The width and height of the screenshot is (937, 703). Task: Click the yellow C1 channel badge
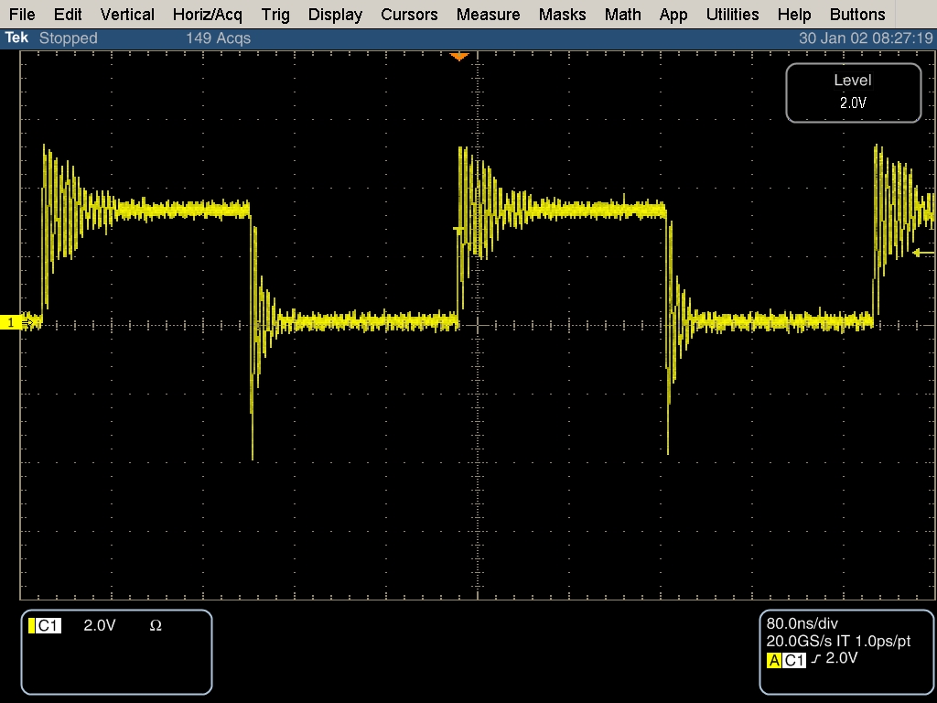coord(45,626)
